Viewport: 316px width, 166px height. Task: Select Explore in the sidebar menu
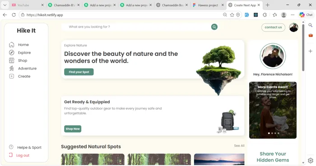[24, 53]
